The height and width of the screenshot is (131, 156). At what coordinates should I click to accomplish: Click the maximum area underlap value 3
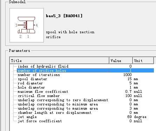point(130,108)
